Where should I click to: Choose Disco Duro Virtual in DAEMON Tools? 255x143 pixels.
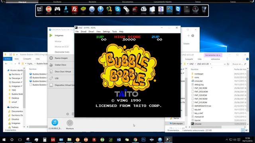point(63,71)
